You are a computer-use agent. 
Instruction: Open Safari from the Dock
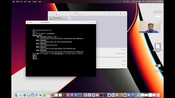tap(25, 95)
